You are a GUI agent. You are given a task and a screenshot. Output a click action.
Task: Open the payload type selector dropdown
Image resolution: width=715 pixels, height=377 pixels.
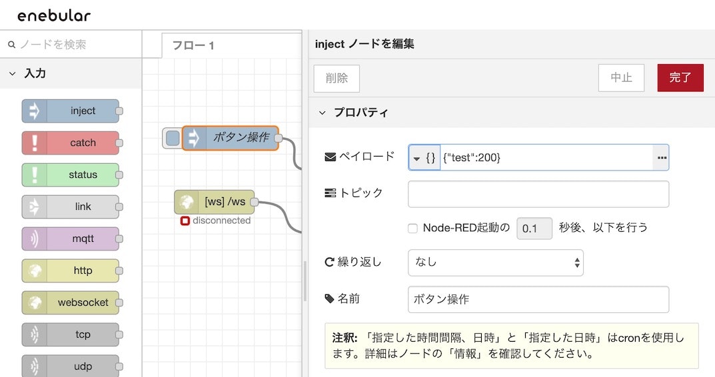click(424, 158)
